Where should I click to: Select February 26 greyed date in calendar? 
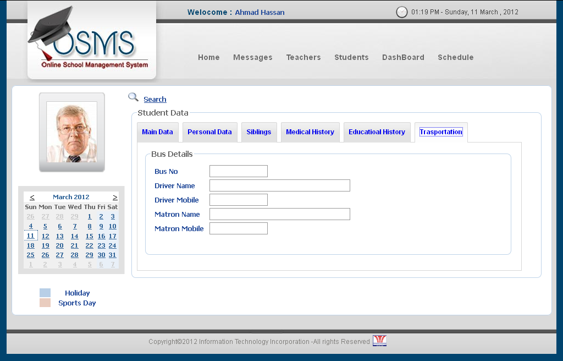click(31, 216)
